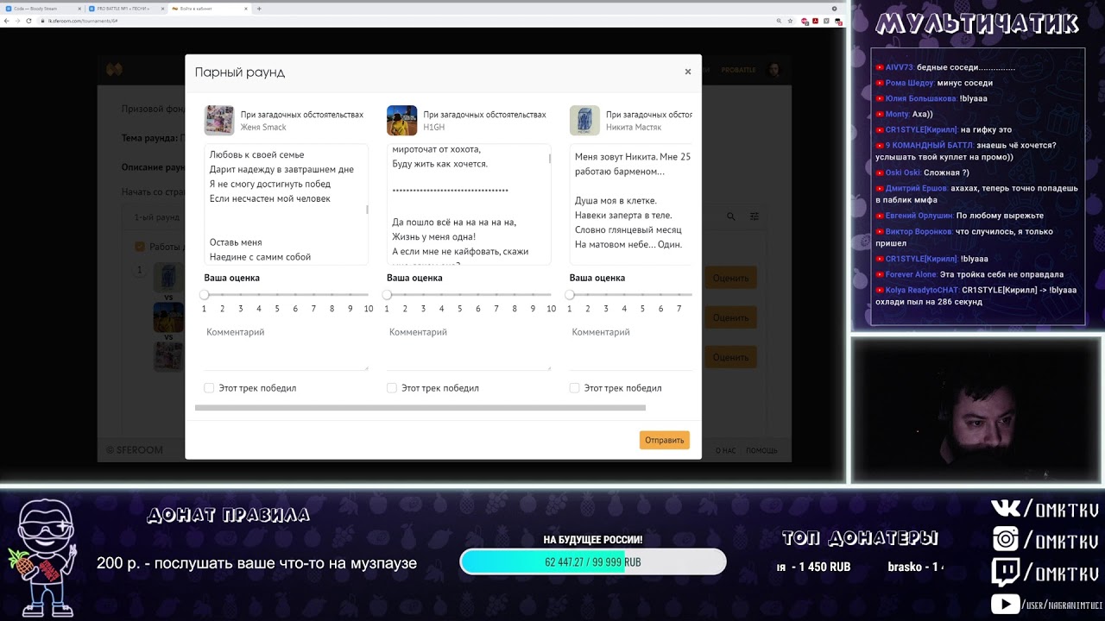This screenshot has width=1105, height=621.
Task: Switch to 'PRO BATTLE №1' browser tab
Action: coord(125,9)
